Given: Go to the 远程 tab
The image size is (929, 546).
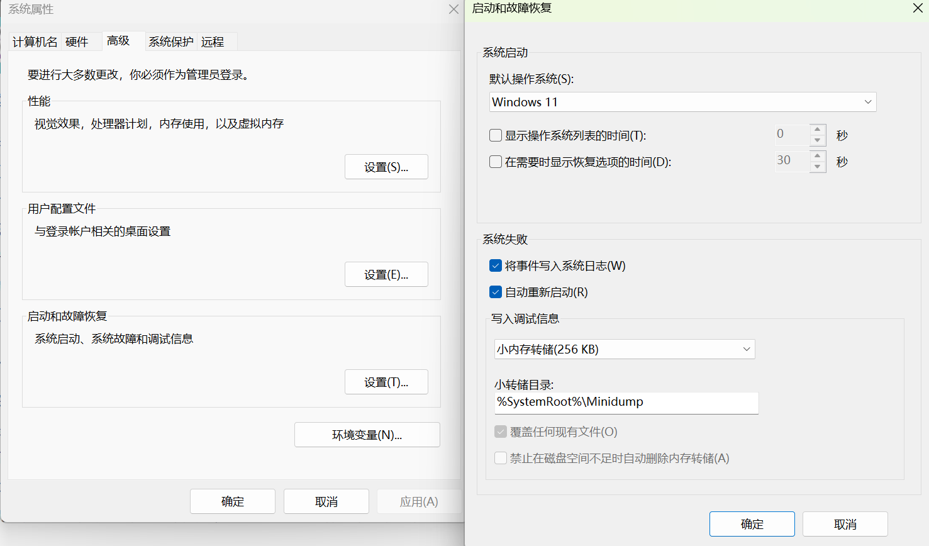Looking at the screenshot, I should [x=213, y=42].
